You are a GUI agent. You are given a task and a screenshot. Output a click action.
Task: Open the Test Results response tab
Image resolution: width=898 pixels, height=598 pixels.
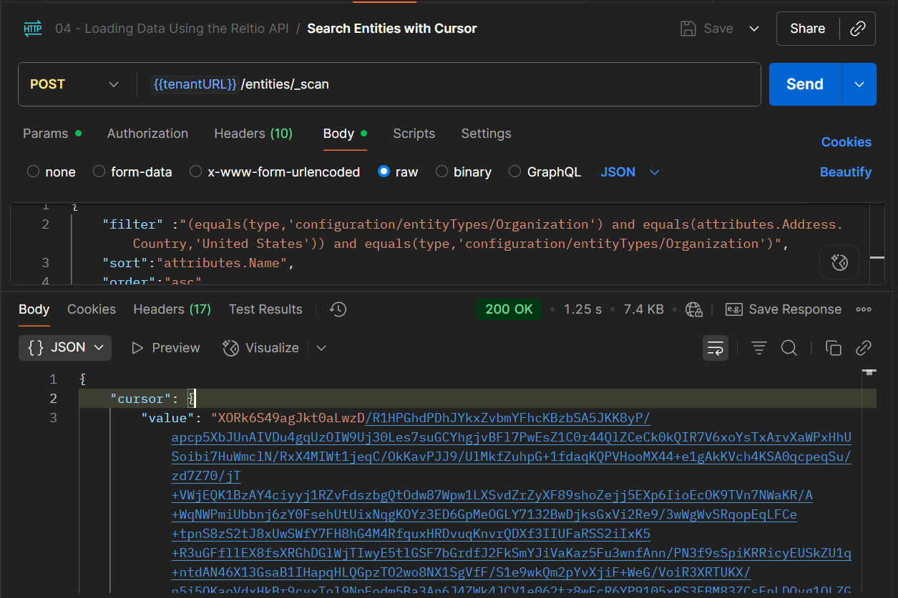265,309
